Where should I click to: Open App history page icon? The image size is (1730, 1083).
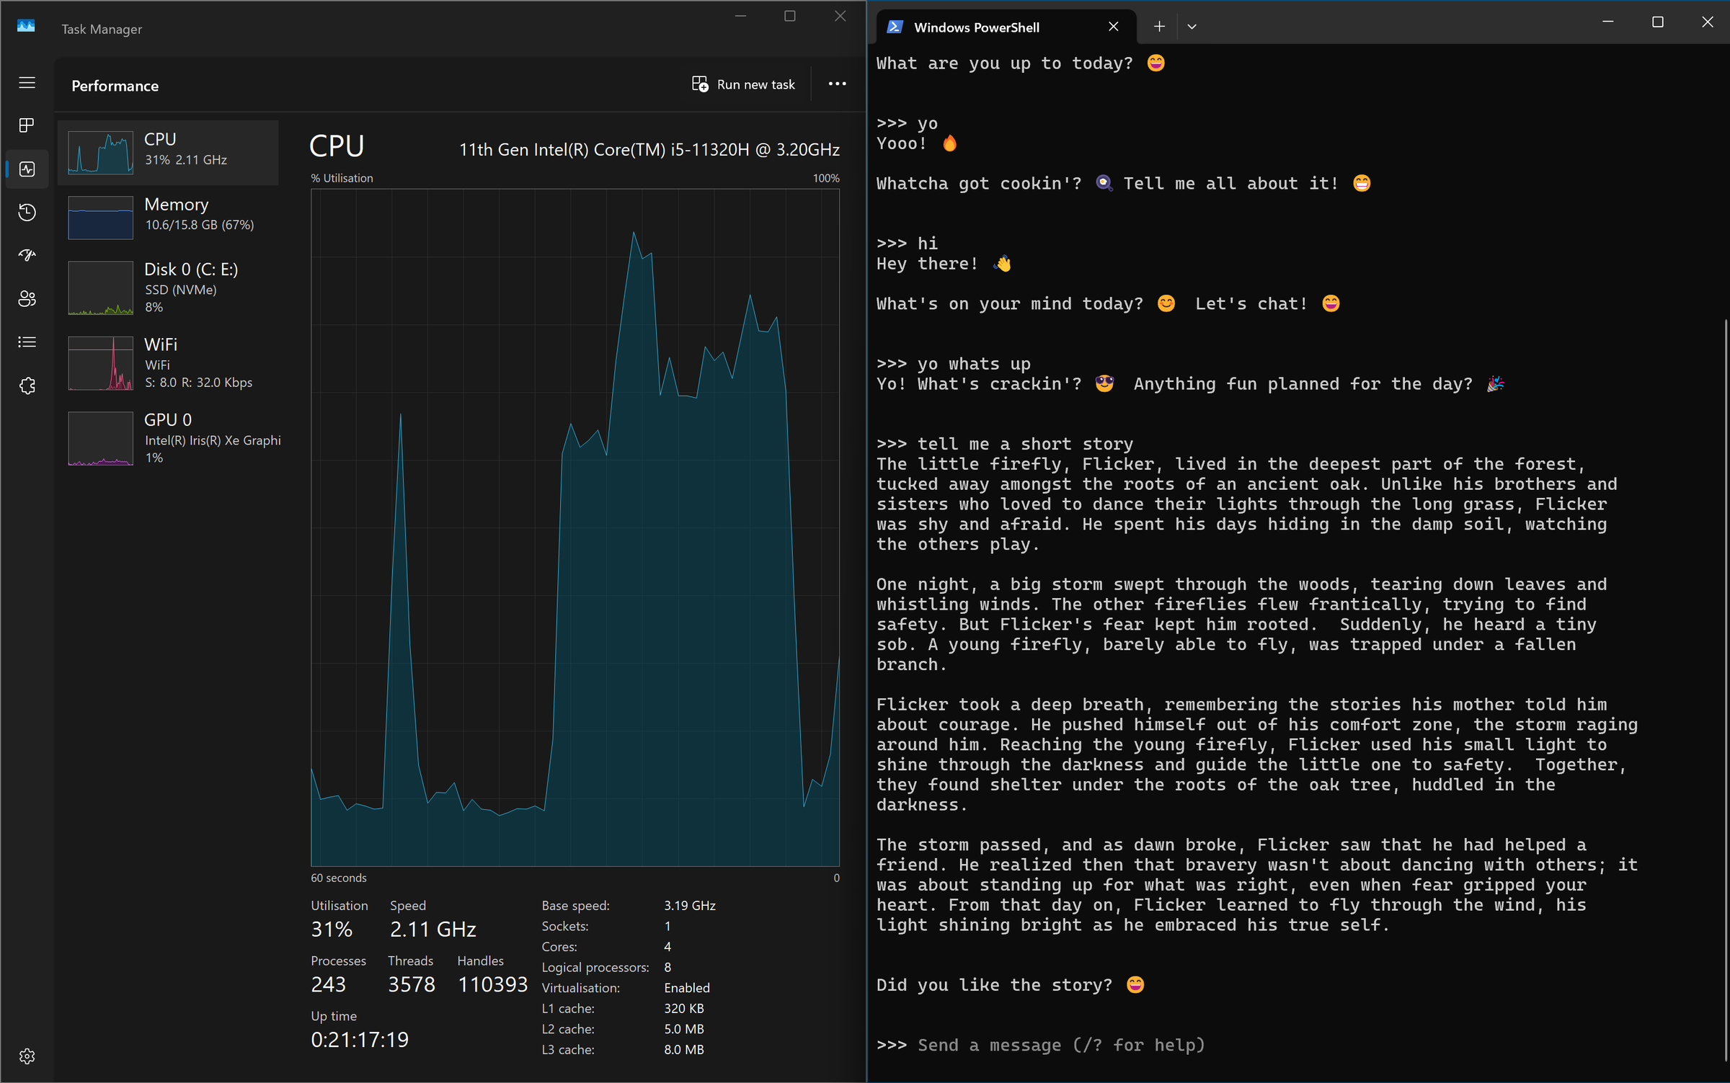pos(27,213)
